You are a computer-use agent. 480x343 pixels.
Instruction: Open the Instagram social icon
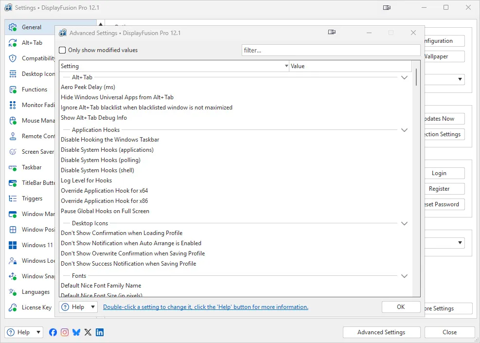(x=65, y=332)
